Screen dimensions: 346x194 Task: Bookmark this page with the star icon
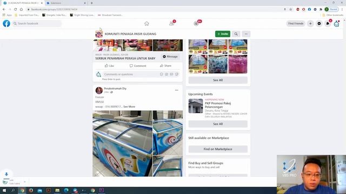291,9
